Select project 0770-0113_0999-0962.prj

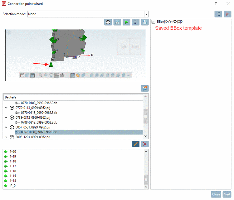(33, 108)
